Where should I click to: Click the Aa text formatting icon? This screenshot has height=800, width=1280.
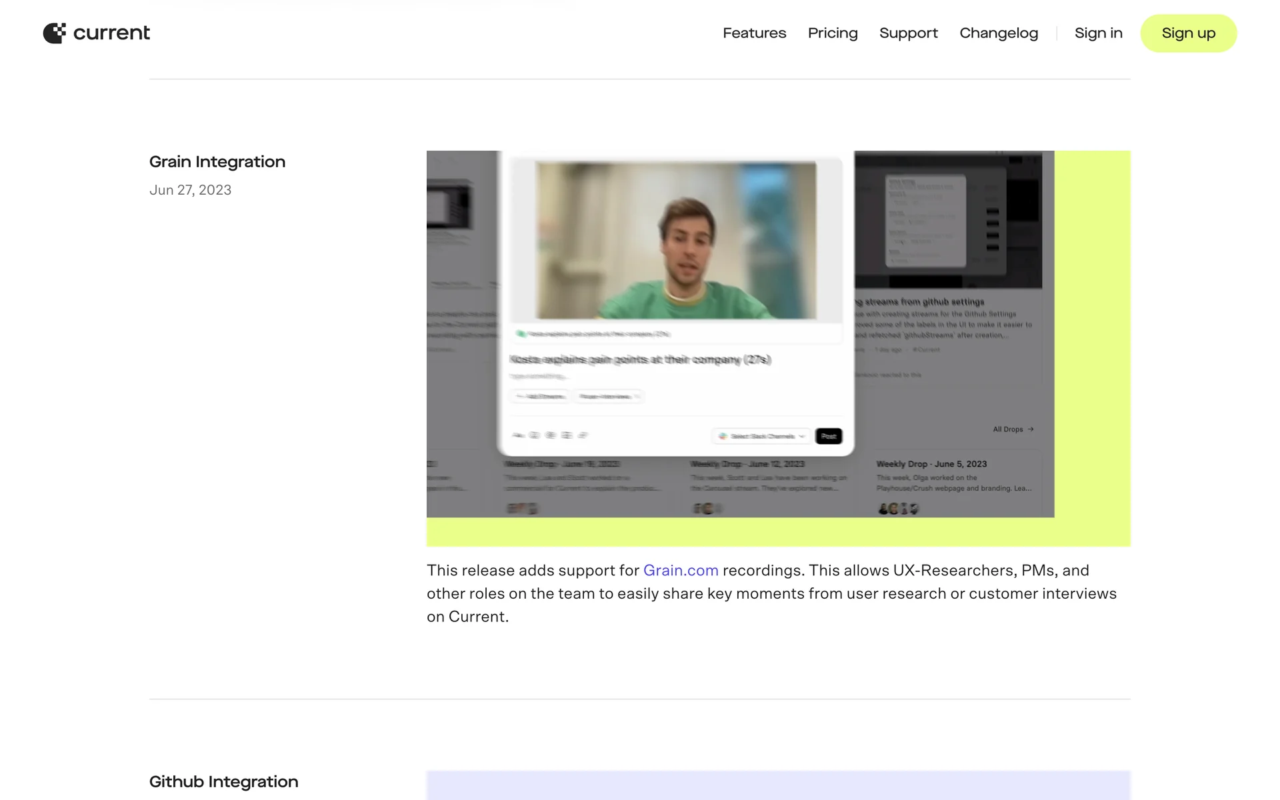pos(518,435)
